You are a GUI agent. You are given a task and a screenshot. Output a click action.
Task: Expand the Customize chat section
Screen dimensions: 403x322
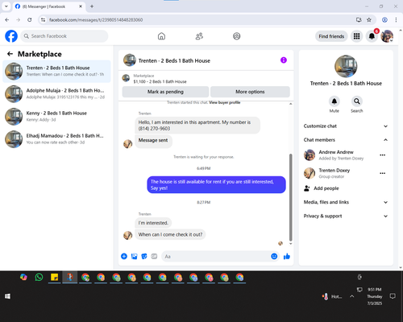coord(346,126)
